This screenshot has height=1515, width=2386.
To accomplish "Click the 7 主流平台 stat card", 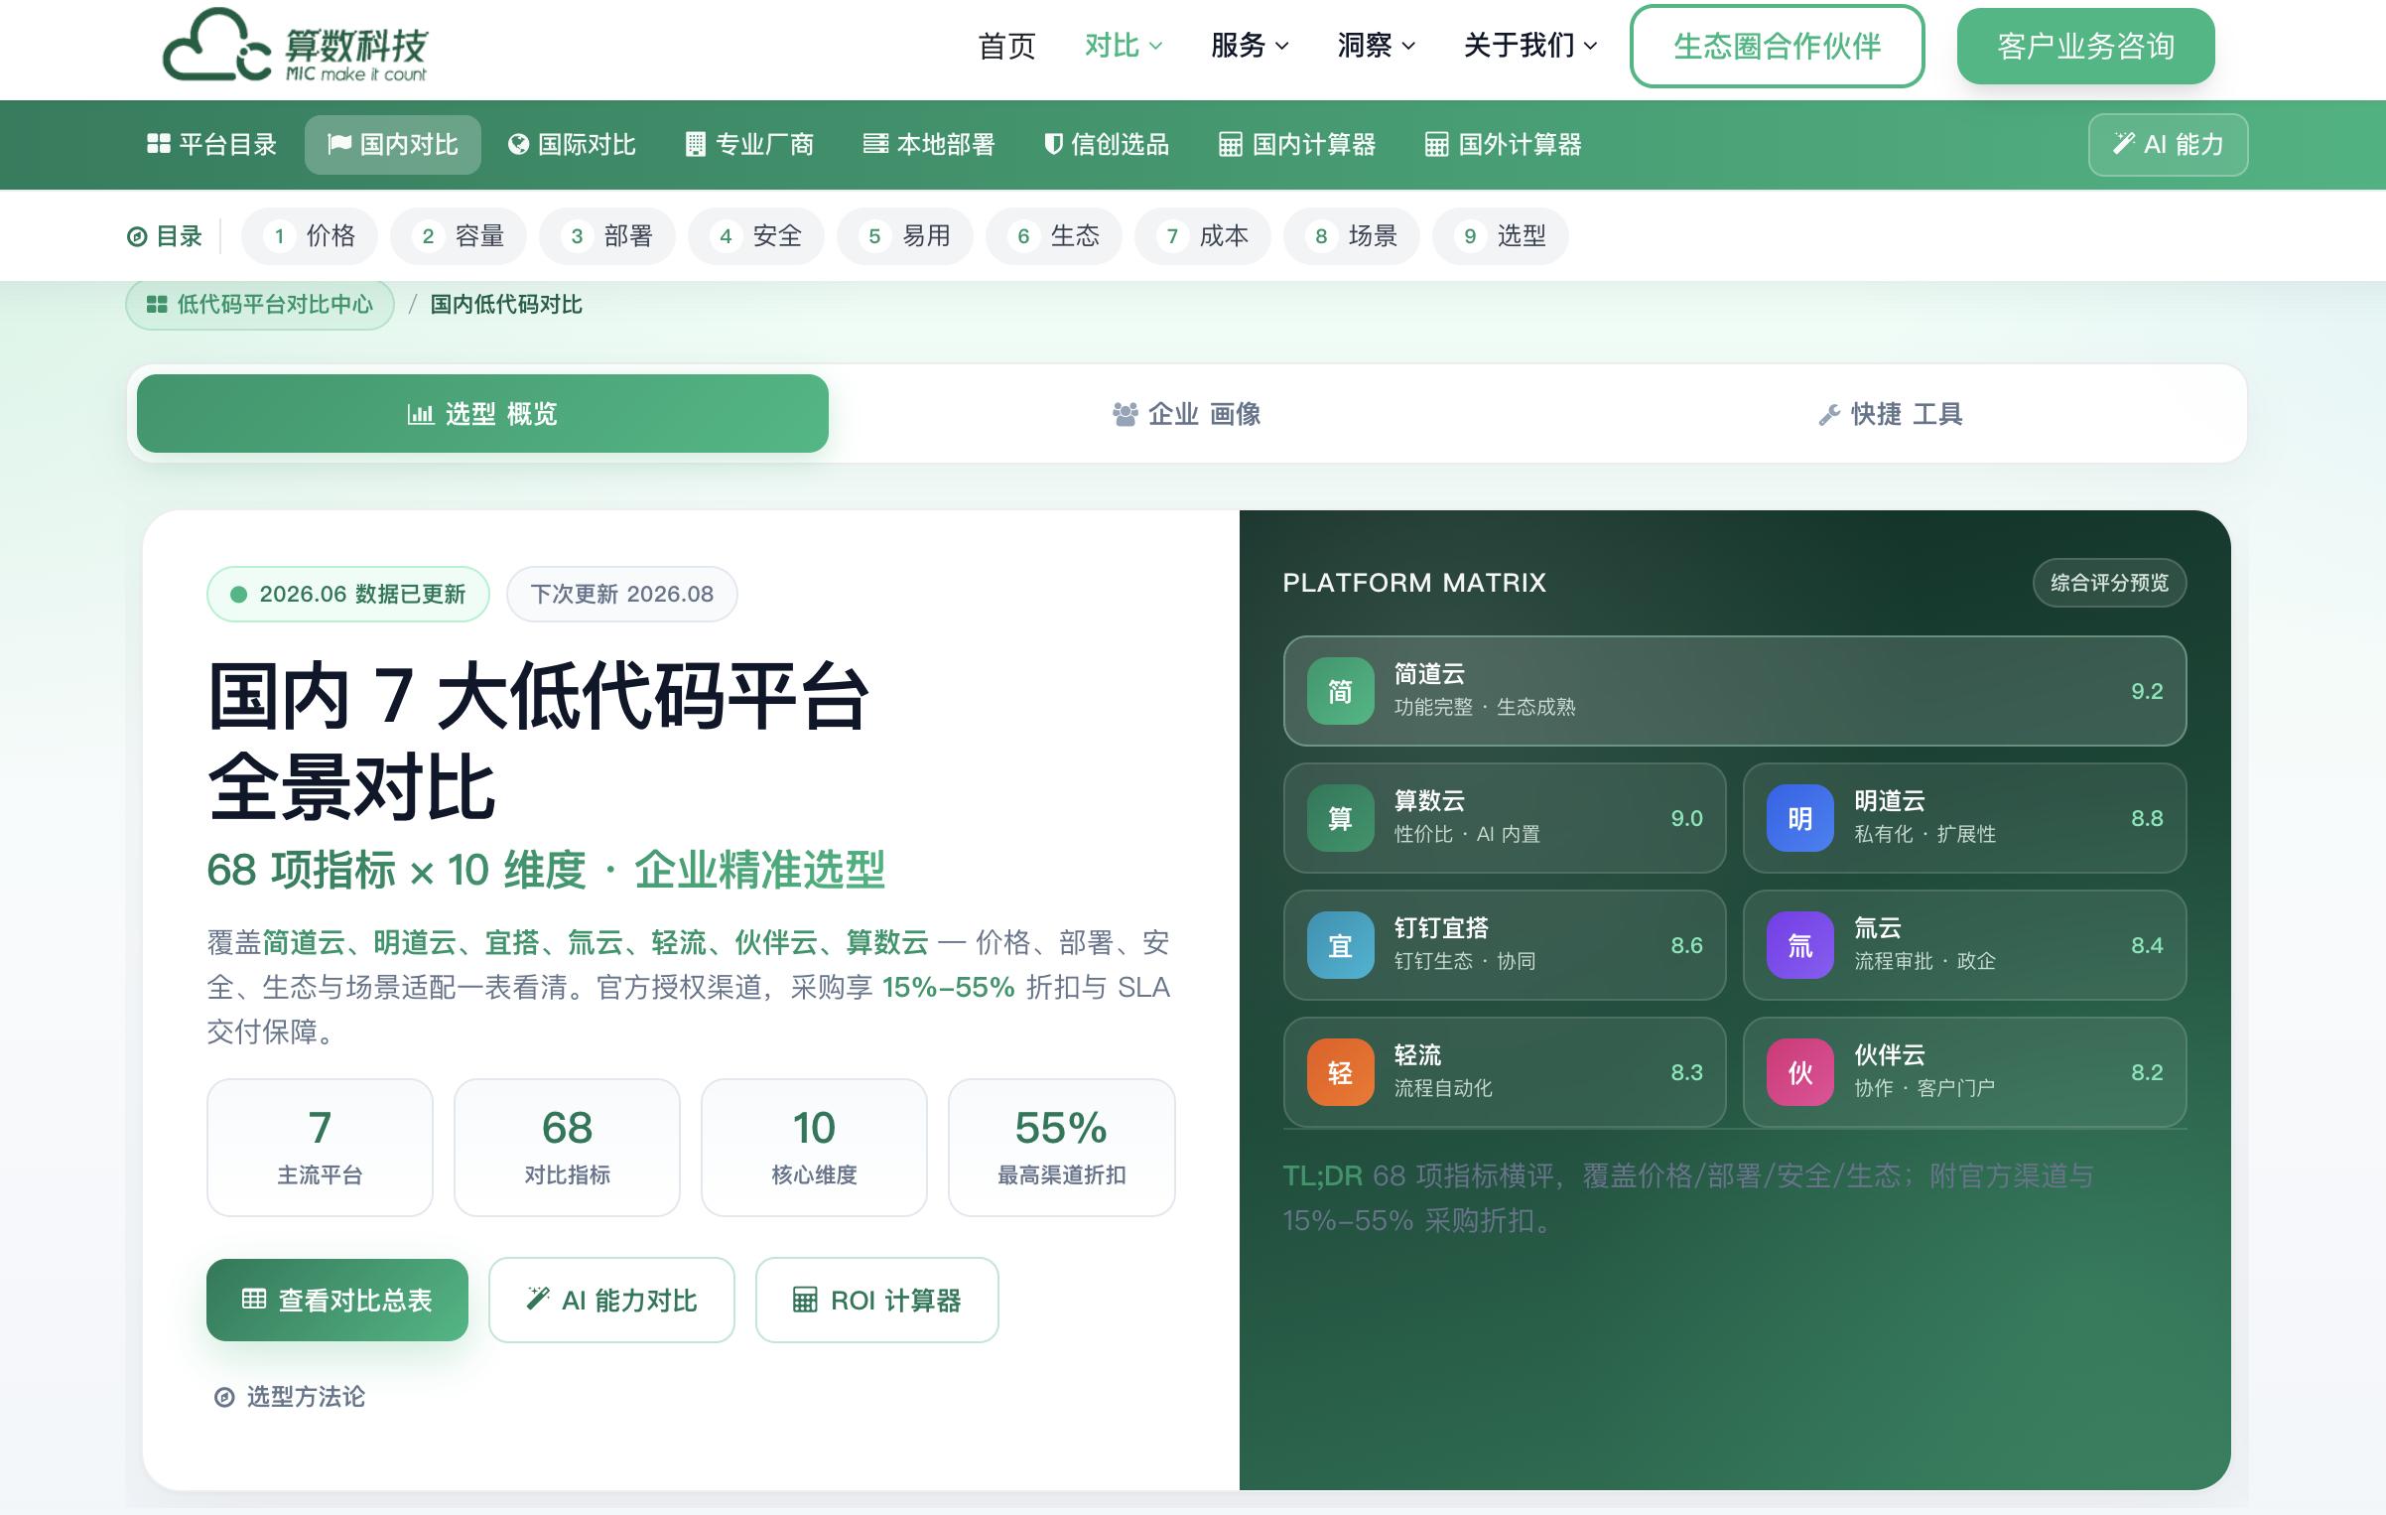I will click(320, 1148).
